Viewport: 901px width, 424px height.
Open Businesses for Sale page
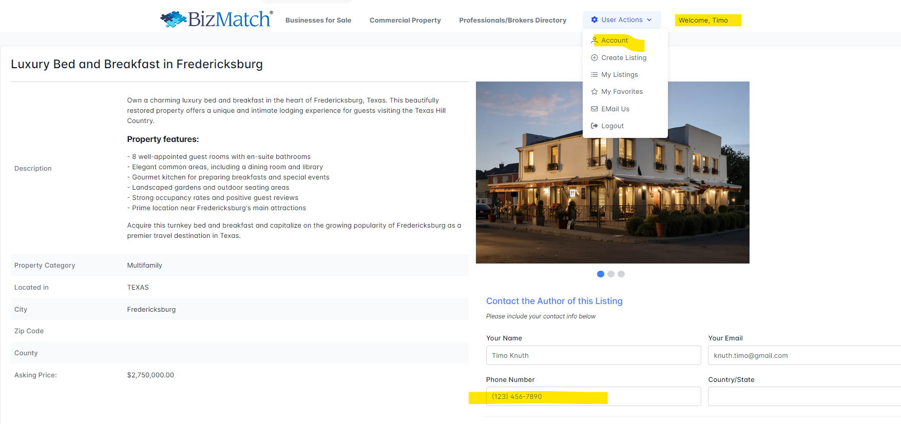coord(318,21)
